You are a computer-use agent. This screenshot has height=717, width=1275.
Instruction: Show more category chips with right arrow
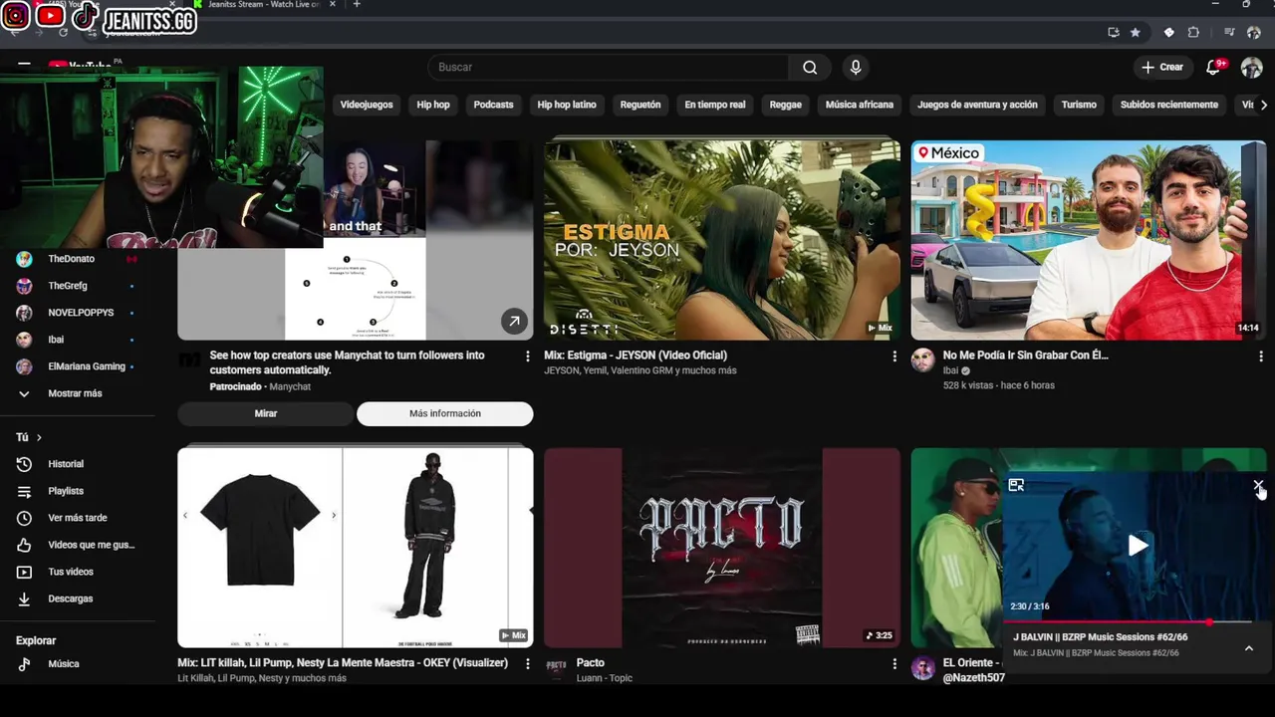tap(1263, 105)
